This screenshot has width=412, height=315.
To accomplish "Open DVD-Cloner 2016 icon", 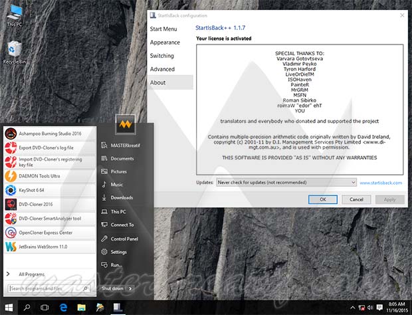I will click(x=11, y=205).
